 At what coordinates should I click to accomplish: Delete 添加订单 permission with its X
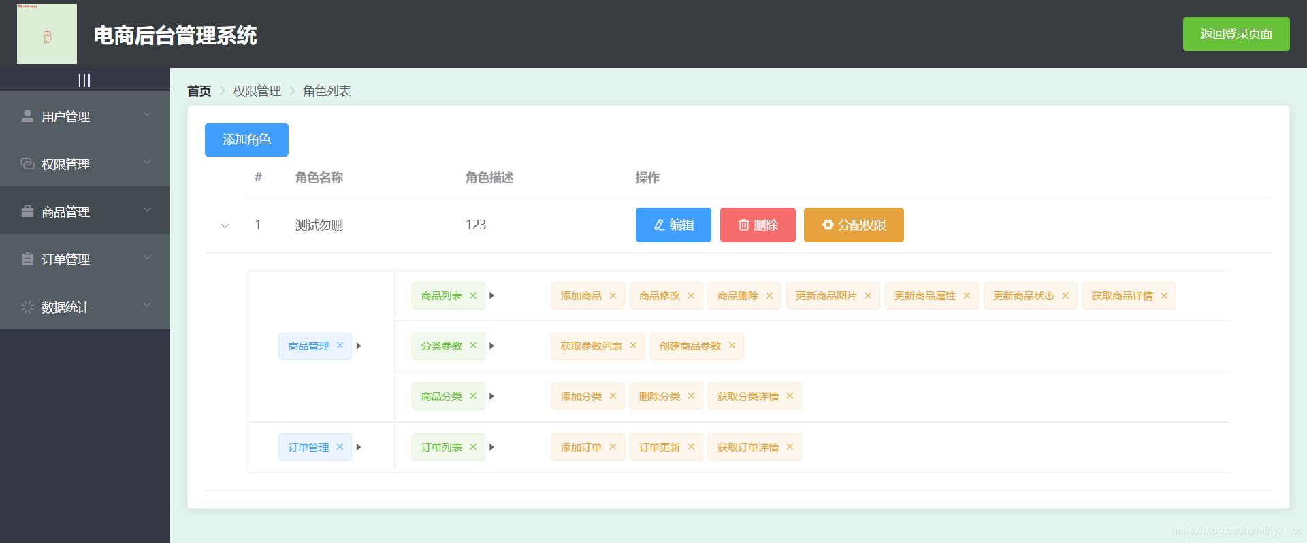[613, 447]
